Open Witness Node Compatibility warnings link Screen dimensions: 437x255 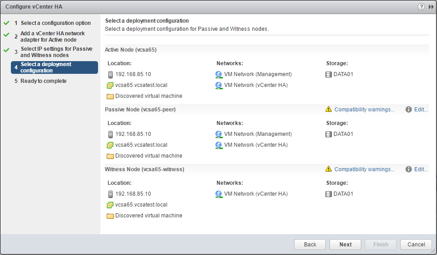364,169
